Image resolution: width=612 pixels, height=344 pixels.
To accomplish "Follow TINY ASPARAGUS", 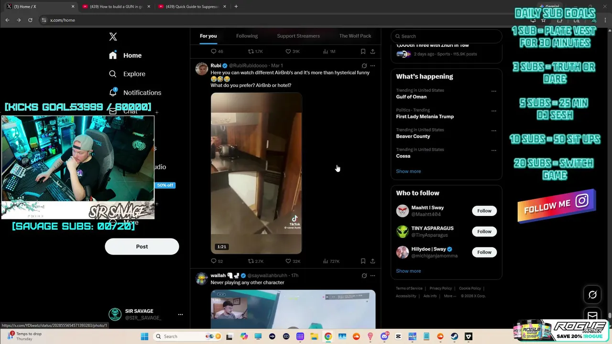I will (x=484, y=231).
